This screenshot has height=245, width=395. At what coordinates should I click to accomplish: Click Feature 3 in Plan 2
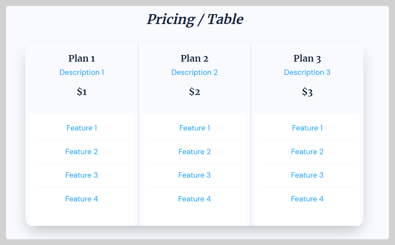tap(194, 175)
